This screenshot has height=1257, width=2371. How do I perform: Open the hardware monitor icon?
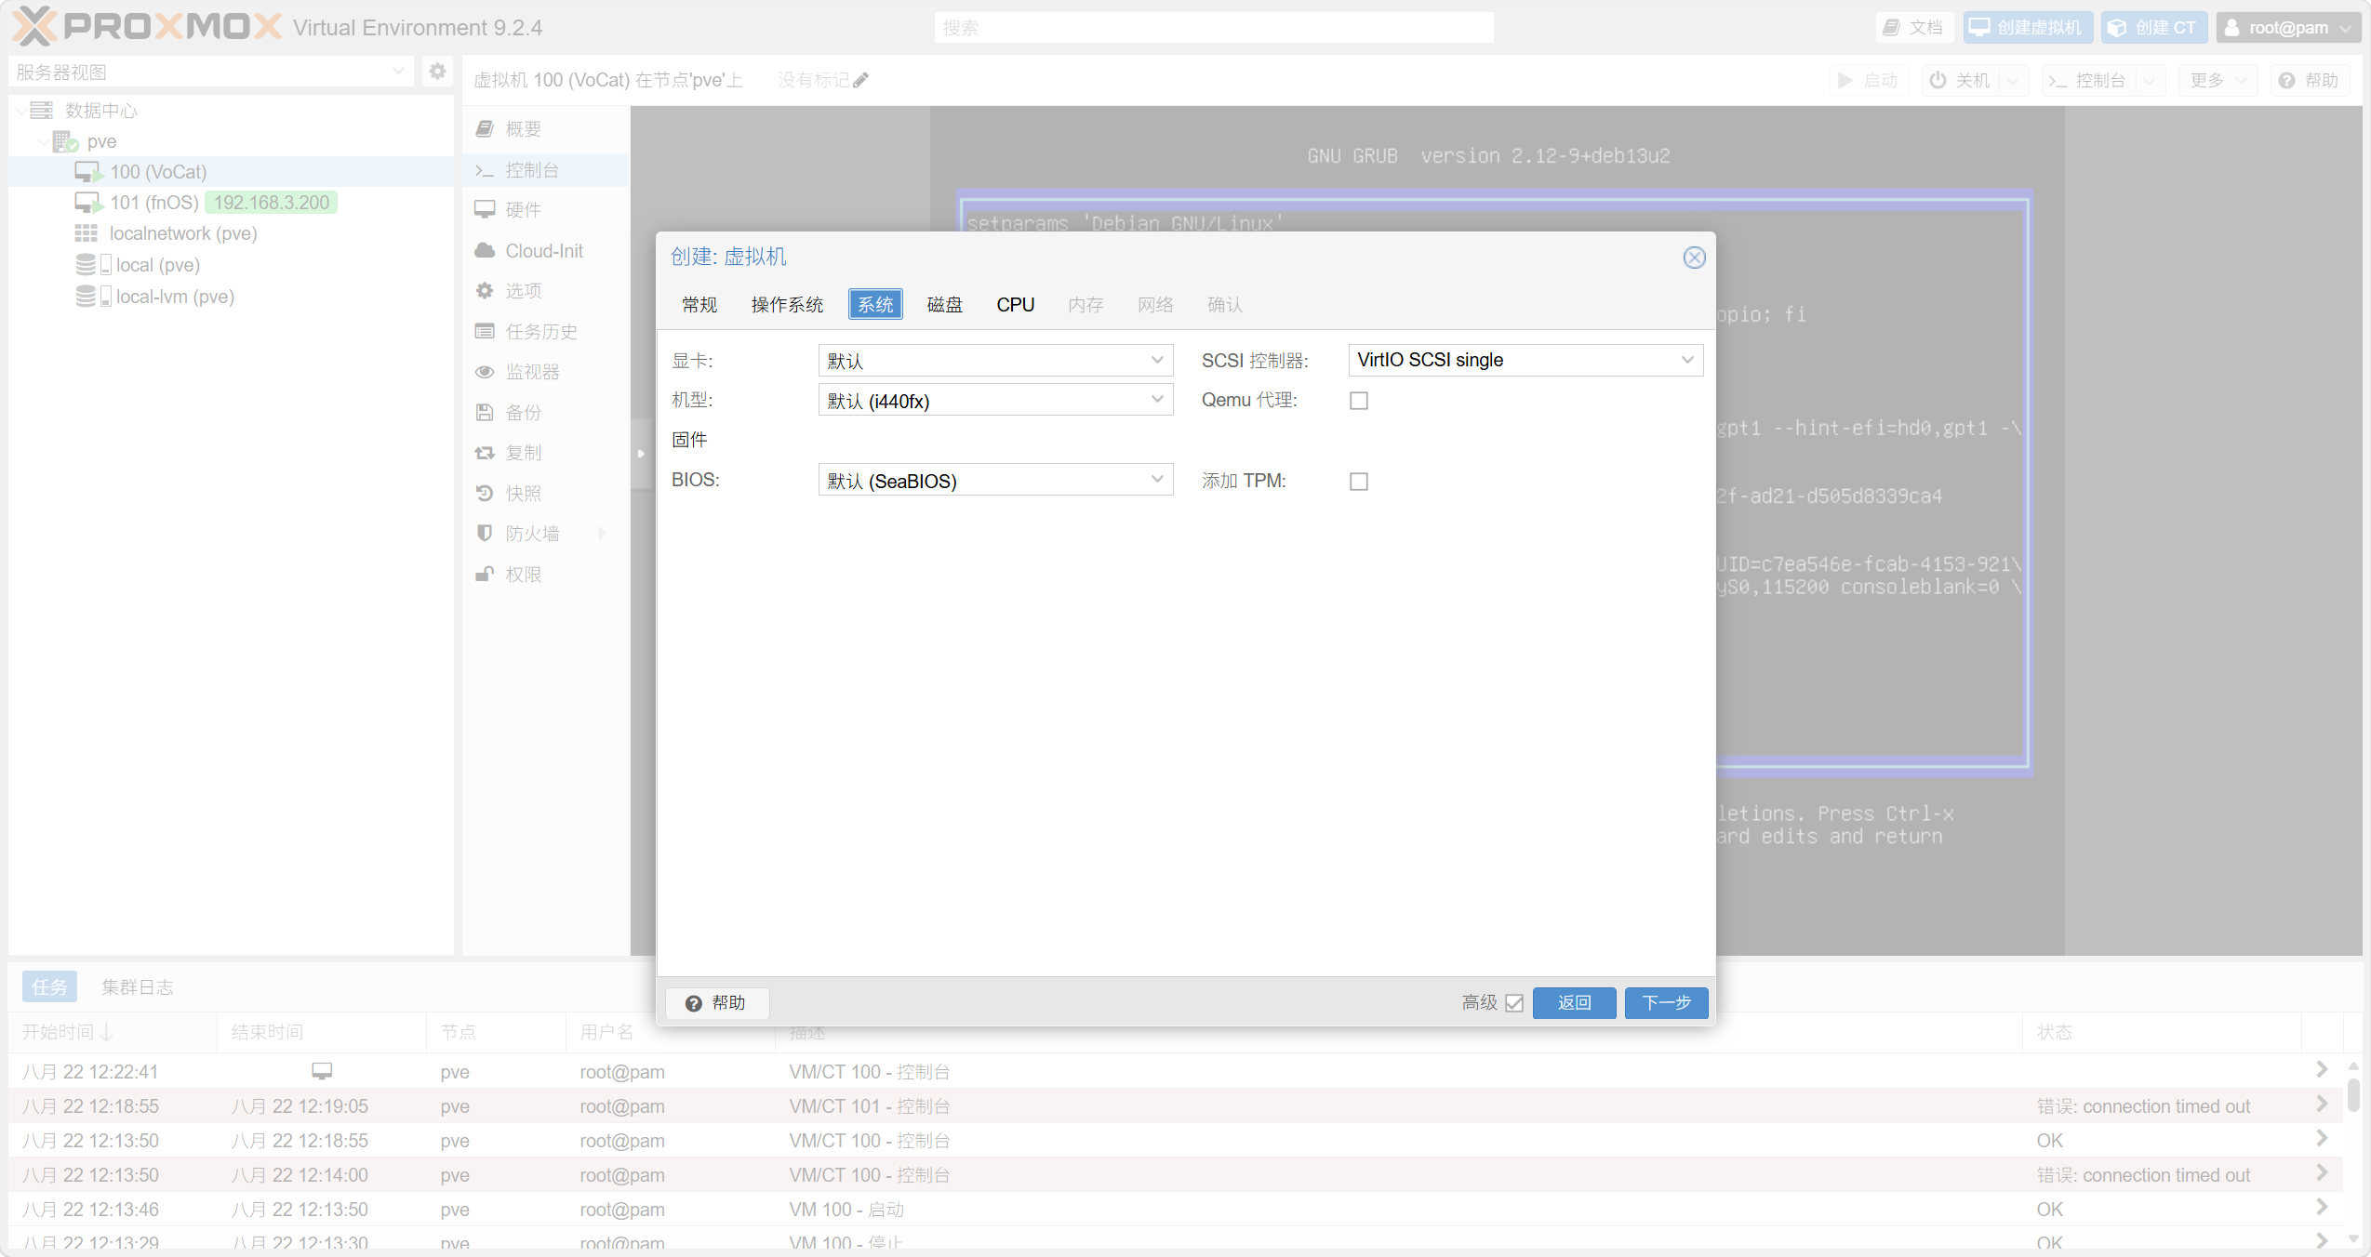point(485,209)
